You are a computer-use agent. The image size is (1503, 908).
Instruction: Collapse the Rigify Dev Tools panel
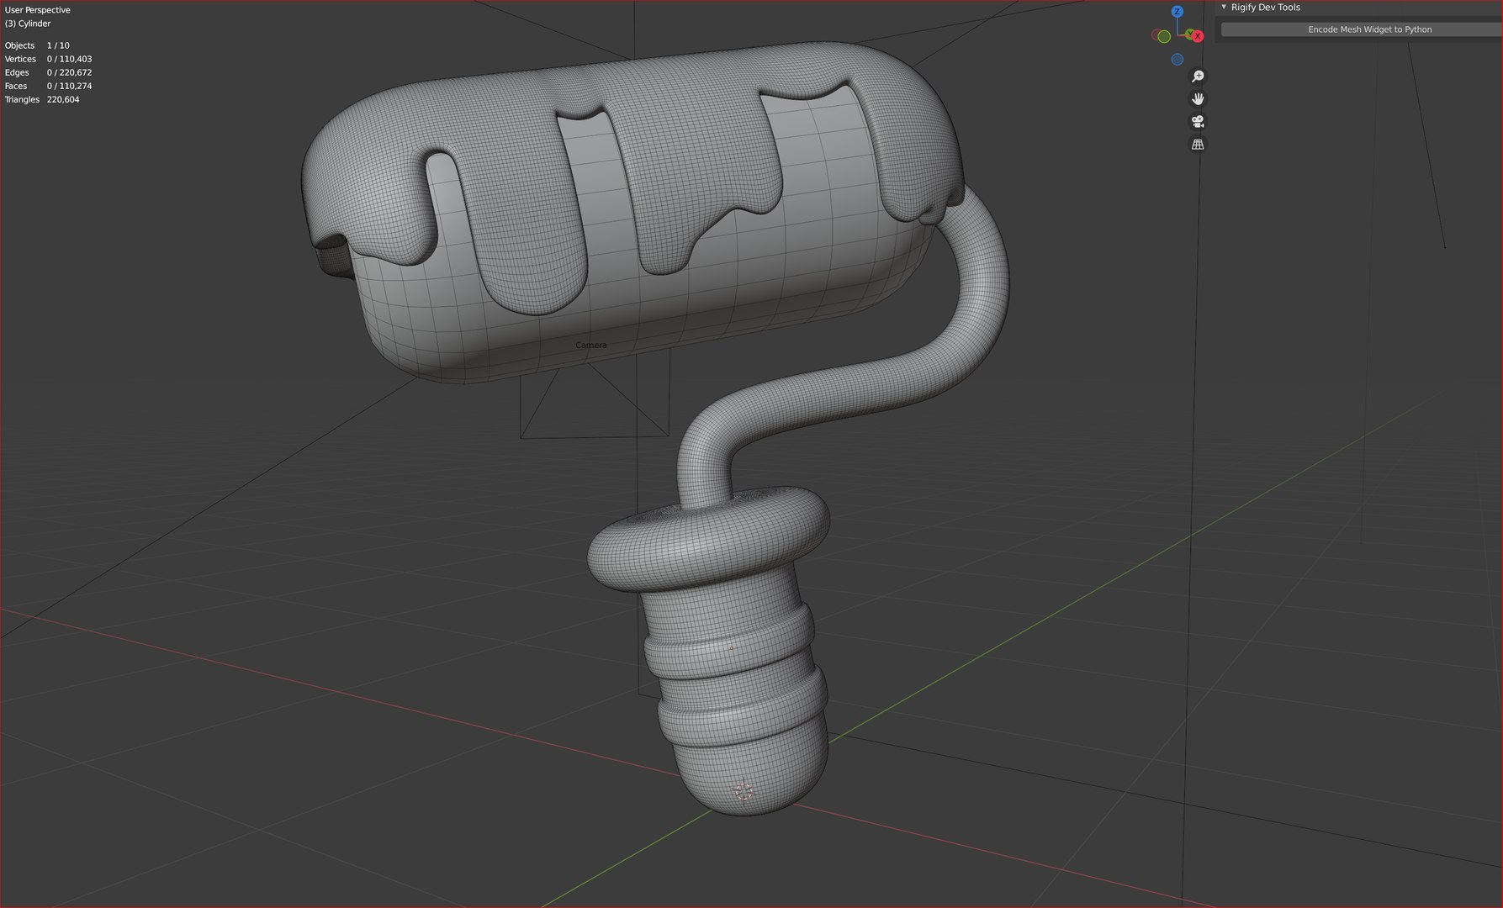click(1224, 7)
